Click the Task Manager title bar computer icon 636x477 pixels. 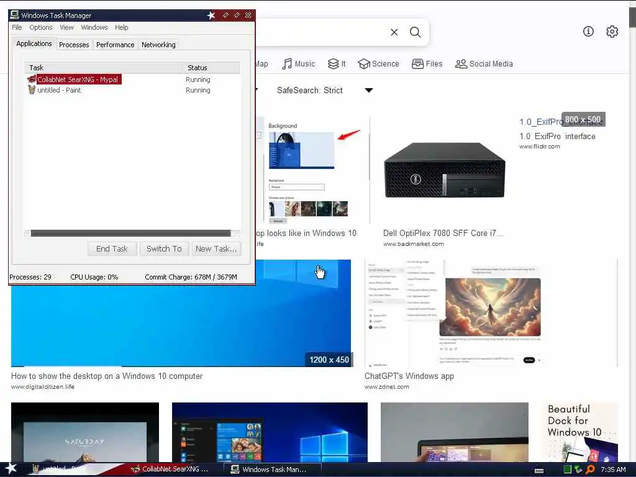(x=15, y=15)
